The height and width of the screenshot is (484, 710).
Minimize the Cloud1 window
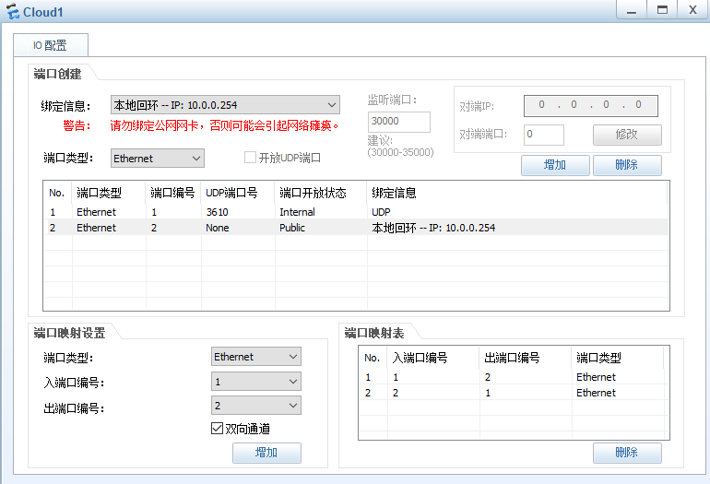(x=632, y=10)
